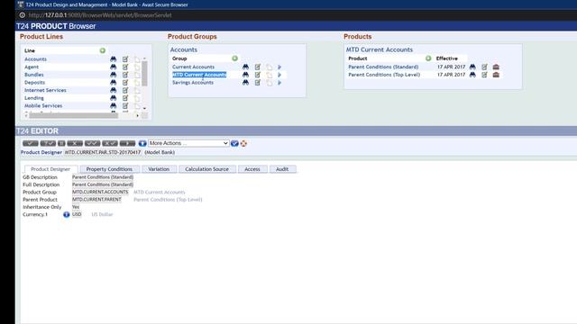Viewport: 577px width, 324px height.
Task: Edit the MTD Current Accounts group
Action: [x=258, y=75]
